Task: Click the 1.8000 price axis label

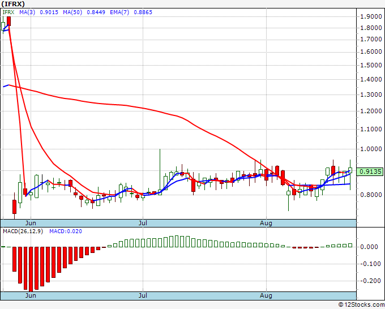Action: click(x=371, y=28)
